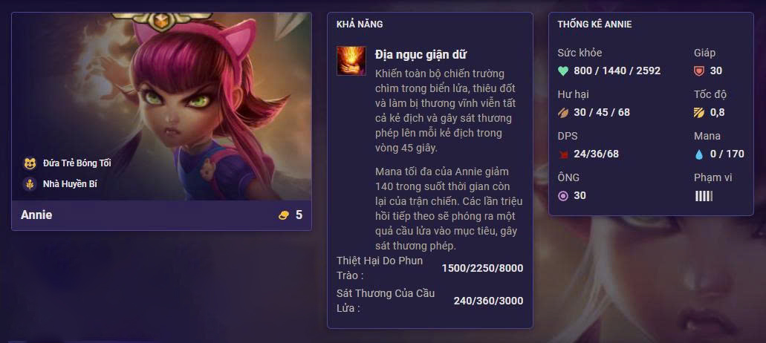Image resolution: width=766 pixels, height=343 pixels.
Task: Click the attack damage icon under Hư hại
Action: tap(563, 113)
